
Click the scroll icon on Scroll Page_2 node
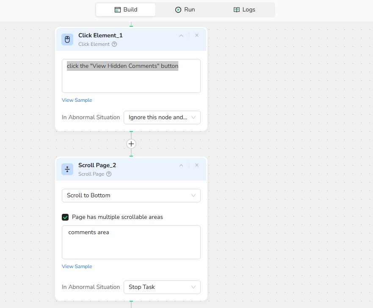(x=67, y=169)
